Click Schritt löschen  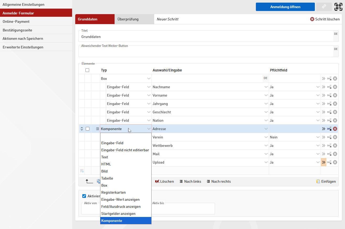(x=325, y=19)
